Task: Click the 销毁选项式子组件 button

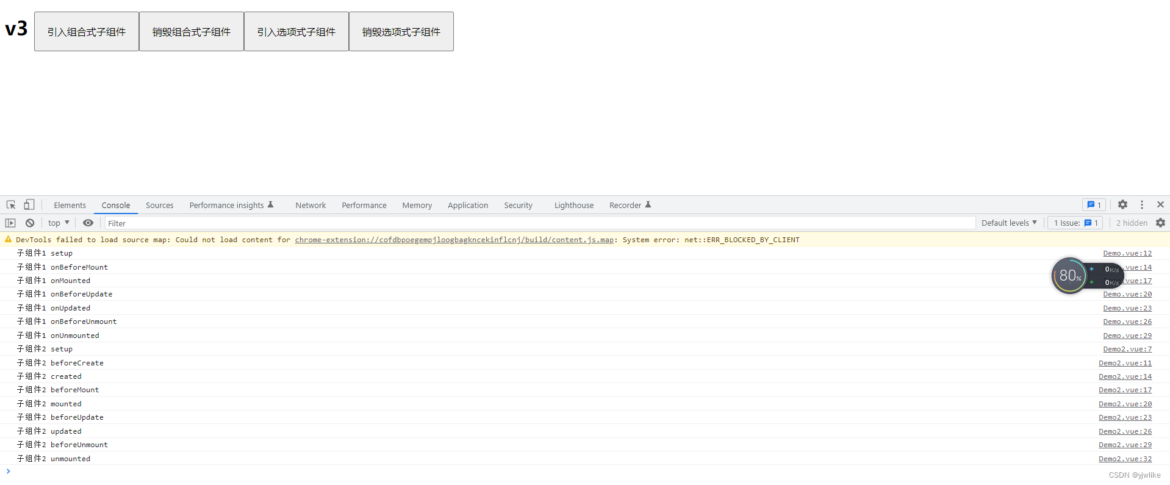Action: click(x=401, y=32)
